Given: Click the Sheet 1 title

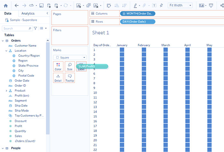Looking at the screenshot, I should pyautogui.click(x=100, y=33).
